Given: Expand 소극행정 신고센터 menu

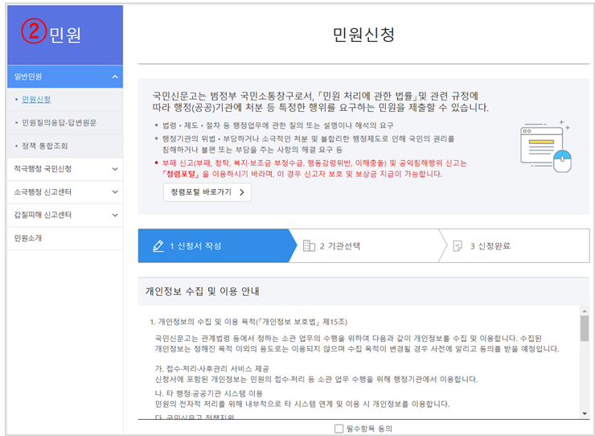Looking at the screenshot, I should 115,192.
